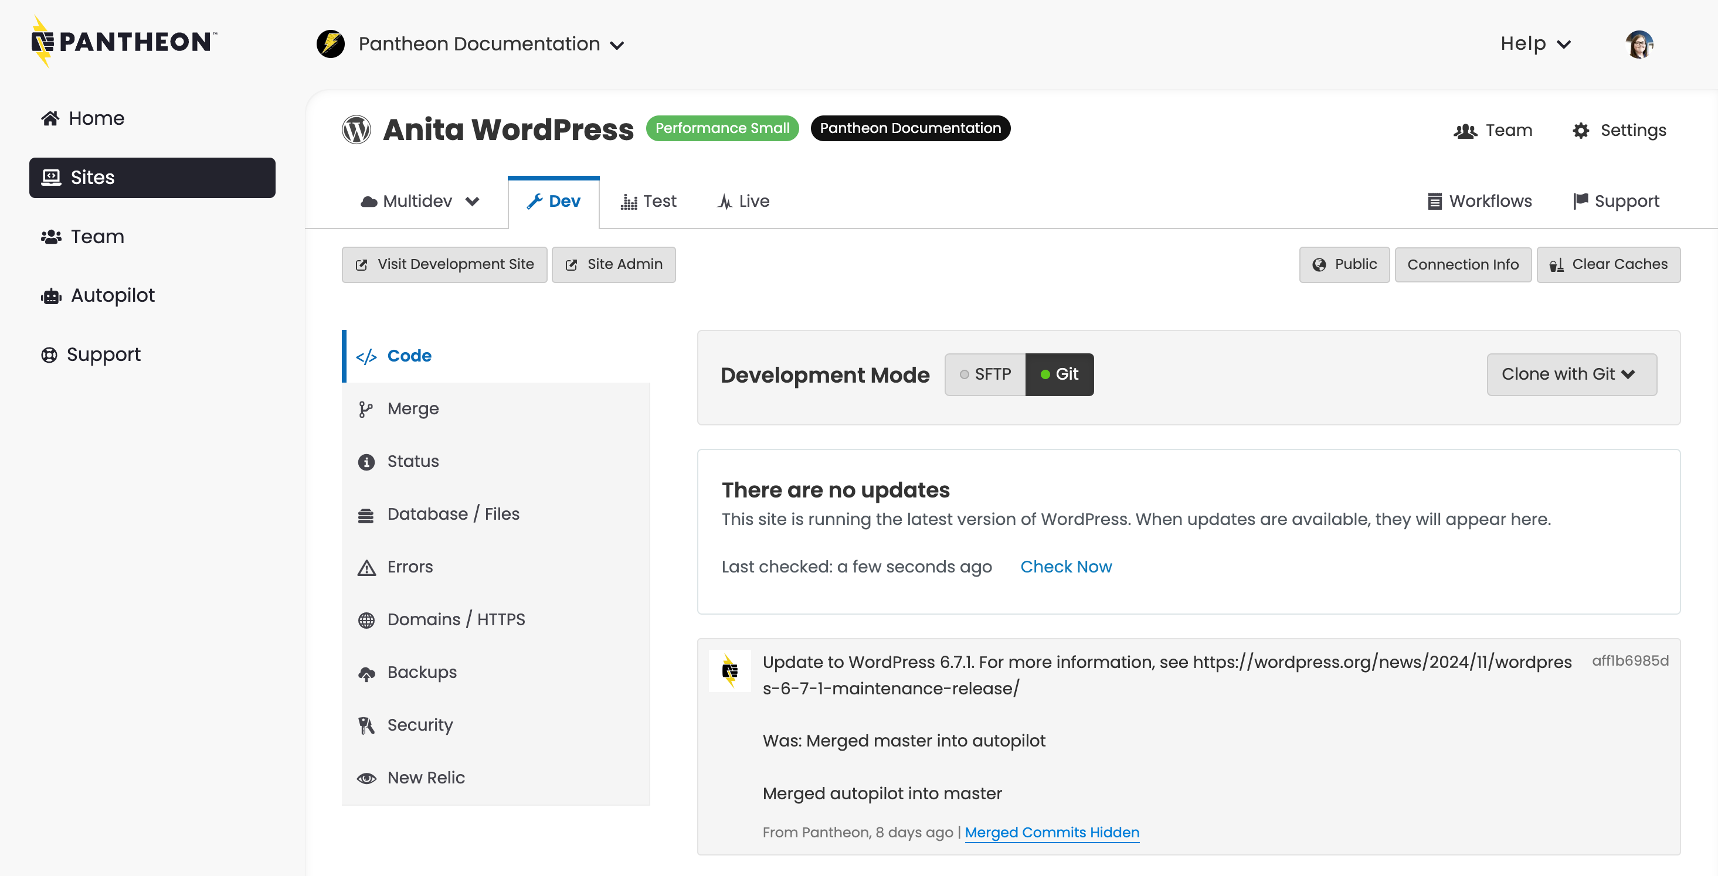Click the WordPress logo beside Anita WordPress
The image size is (1718, 876).
click(356, 129)
